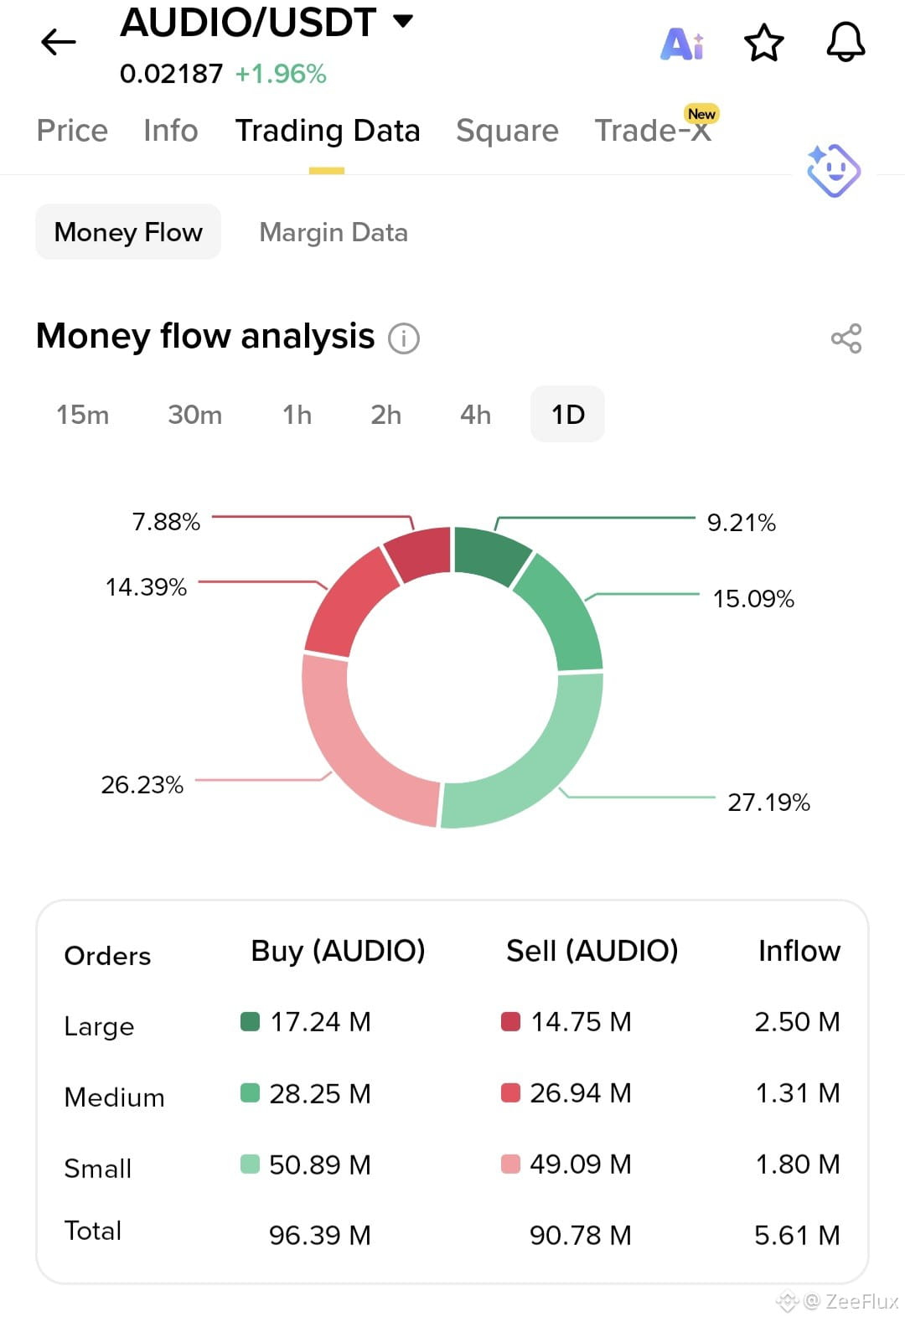The image size is (905, 1322).
Task: Select the 1h timeframe
Action: [x=297, y=415]
